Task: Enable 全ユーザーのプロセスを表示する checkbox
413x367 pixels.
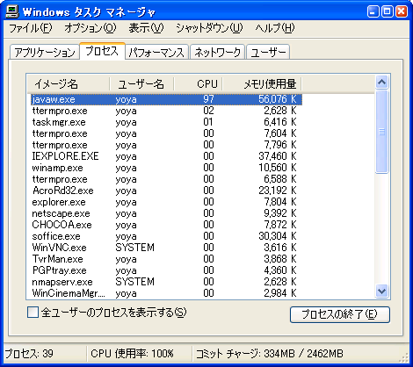Action: tap(33, 313)
